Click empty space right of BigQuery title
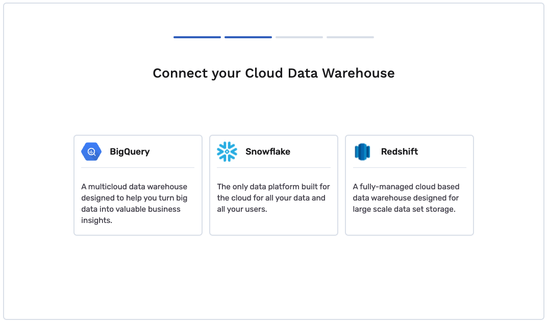This screenshot has height=323, width=548. pos(173,152)
